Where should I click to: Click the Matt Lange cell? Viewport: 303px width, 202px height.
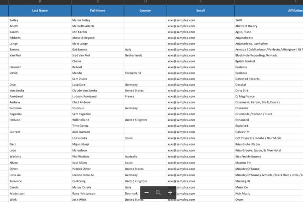pyautogui.click(x=98, y=44)
